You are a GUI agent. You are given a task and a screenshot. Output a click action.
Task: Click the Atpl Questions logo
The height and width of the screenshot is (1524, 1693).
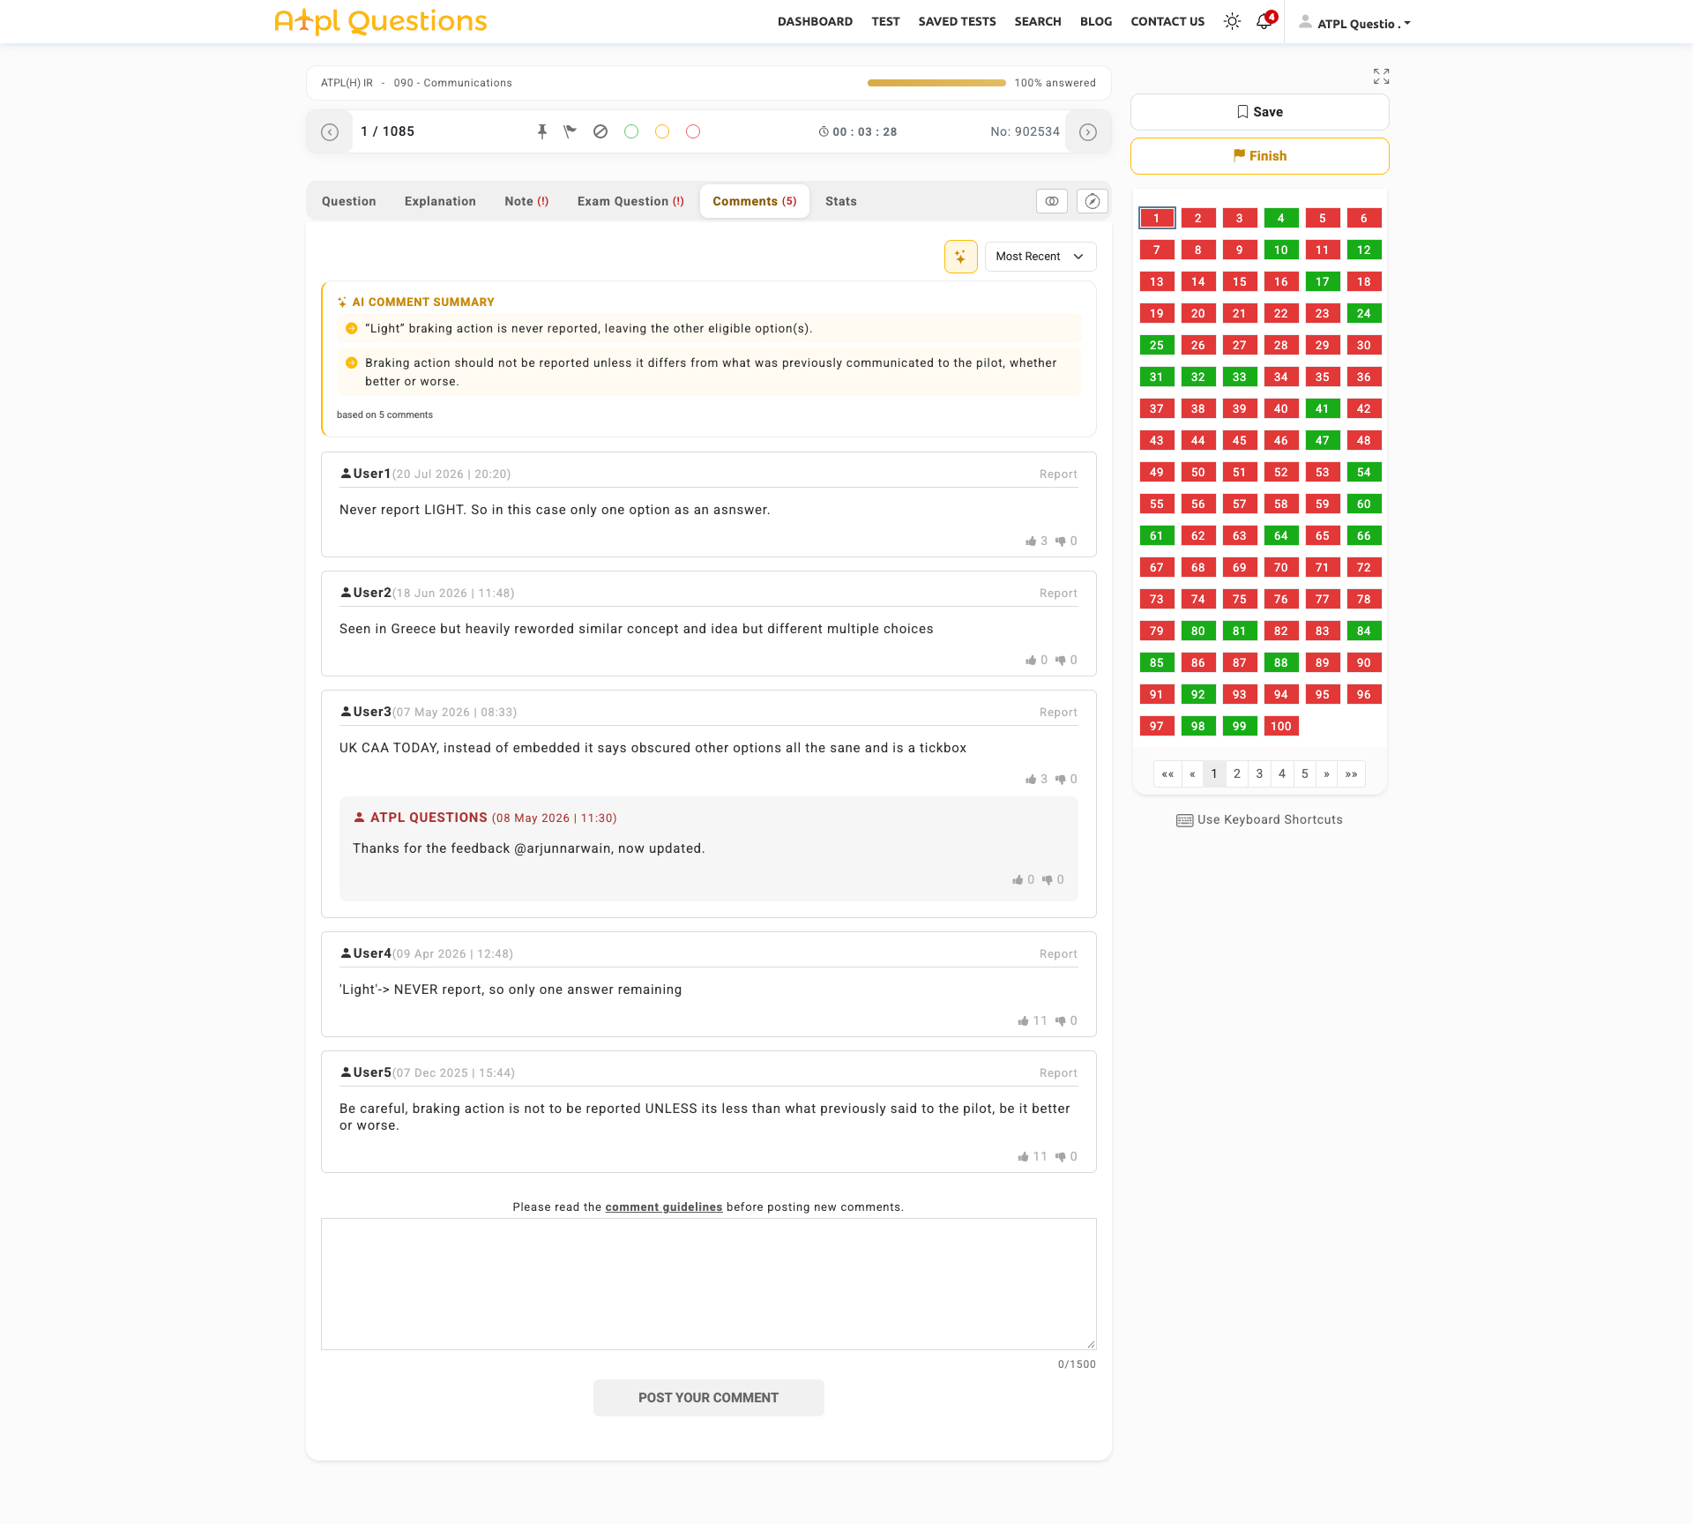(x=381, y=21)
